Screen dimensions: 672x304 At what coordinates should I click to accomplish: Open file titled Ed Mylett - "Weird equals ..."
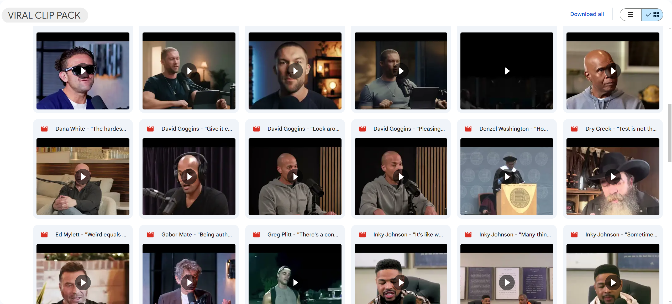(91, 235)
